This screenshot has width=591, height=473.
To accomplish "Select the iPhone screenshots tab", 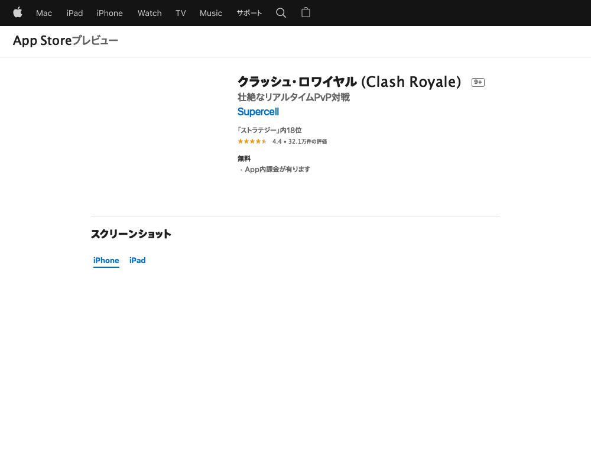I will click(106, 260).
